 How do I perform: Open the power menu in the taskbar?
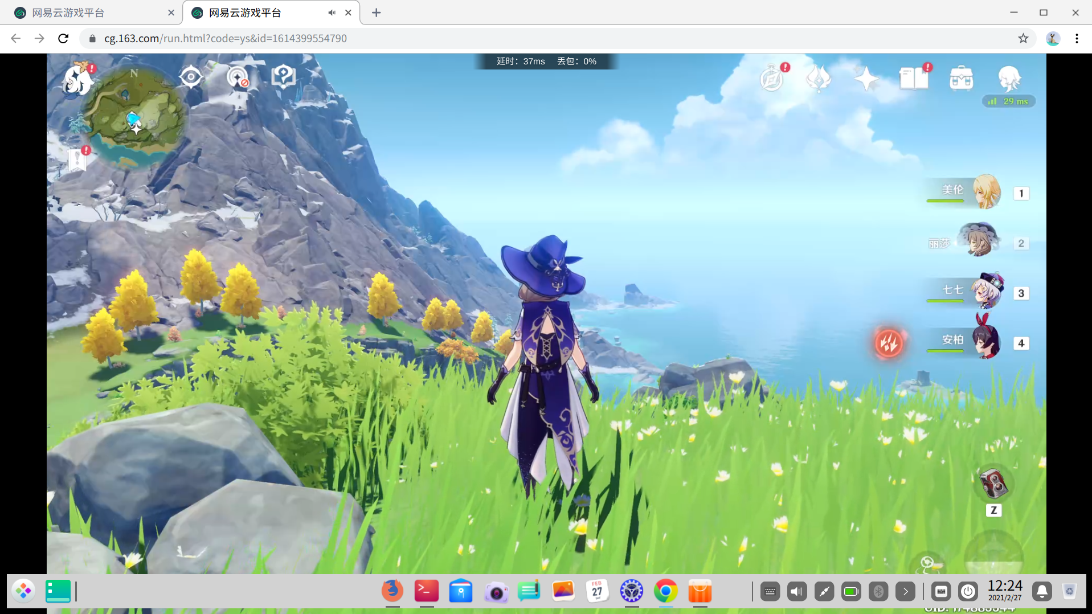(968, 592)
